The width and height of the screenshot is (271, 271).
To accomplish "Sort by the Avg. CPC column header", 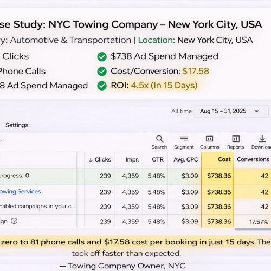I will click(x=186, y=159).
